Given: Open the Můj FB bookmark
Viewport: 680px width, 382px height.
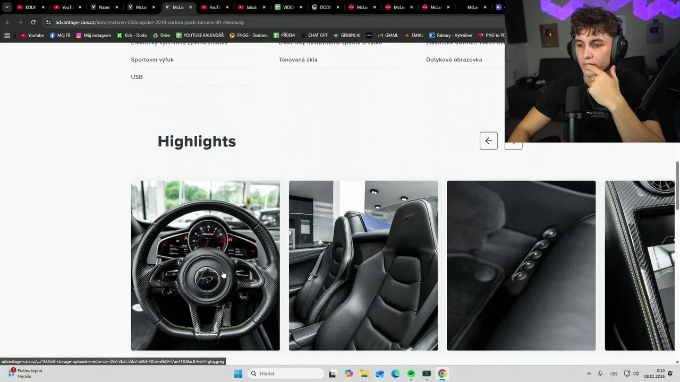Looking at the screenshot, I should click(x=60, y=36).
